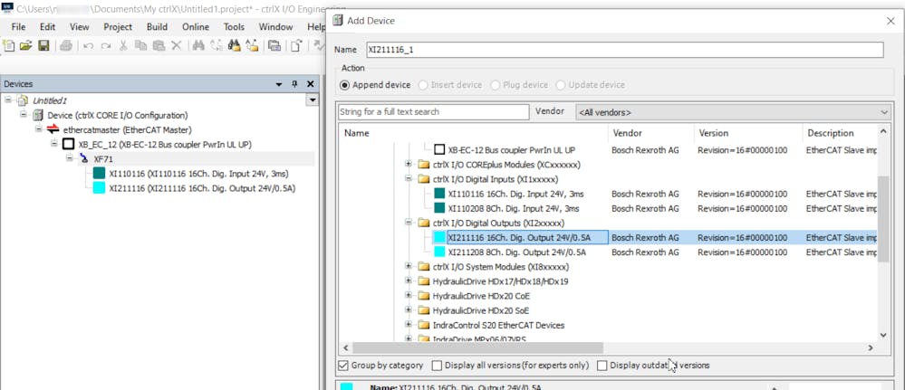905x390 pixels.
Task: Click the ethercatmaster red arrows icon
Action: tap(53, 130)
